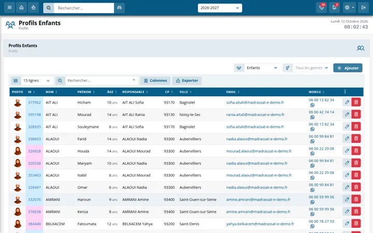Open profile ID 332076 link

coord(35,199)
